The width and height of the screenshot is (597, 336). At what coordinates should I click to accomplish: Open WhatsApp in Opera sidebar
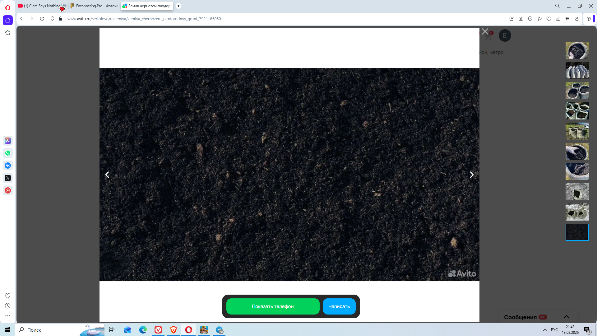point(8,153)
